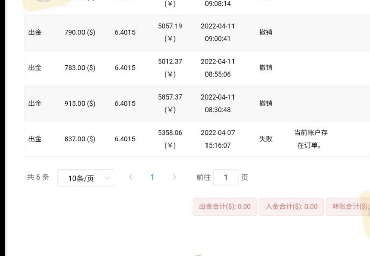Viewport: 370px width, 256px height.
Task: Click the 当前账户存在订单 remark text
Action: click(310, 139)
